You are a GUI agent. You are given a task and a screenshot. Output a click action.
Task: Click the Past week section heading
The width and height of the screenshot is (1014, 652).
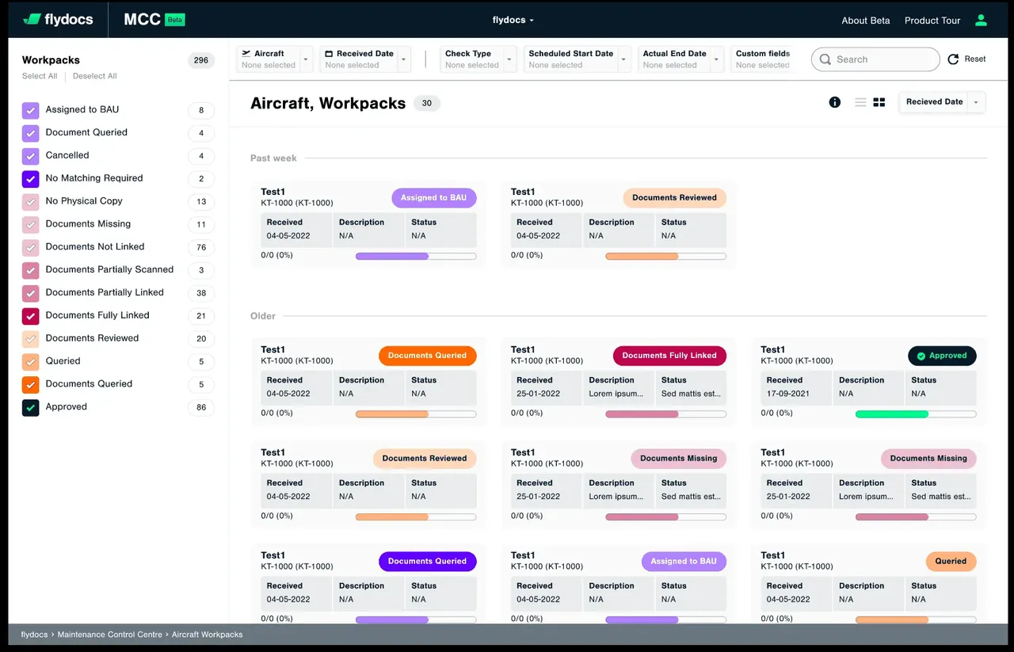[273, 158]
